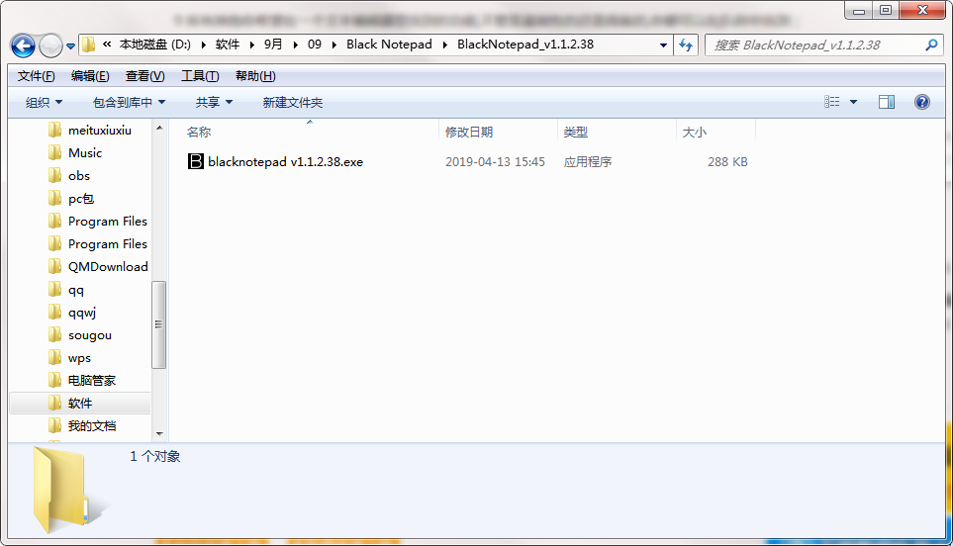Viewport: 953px width, 546px height.
Task: Select blacknotepad v1.1.2.38.exe file
Action: (x=285, y=162)
